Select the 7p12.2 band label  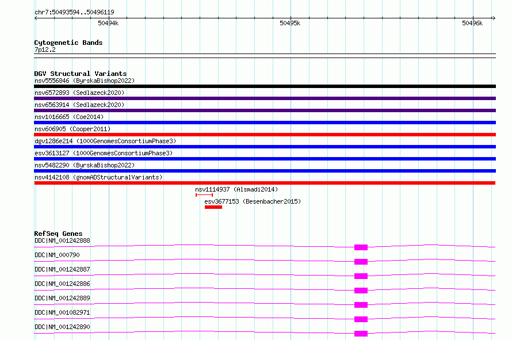coord(45,49)
